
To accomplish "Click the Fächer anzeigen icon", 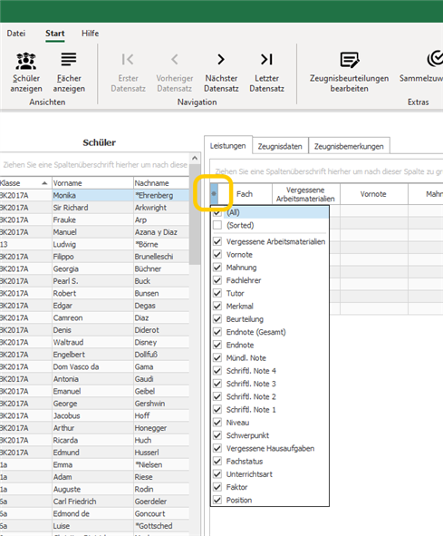I will click(x=69, y=59).
